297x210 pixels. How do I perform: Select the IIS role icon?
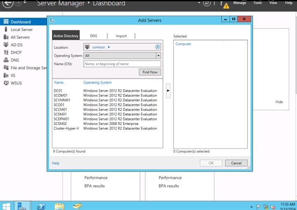pyautogui.click(x=6, y=75)
